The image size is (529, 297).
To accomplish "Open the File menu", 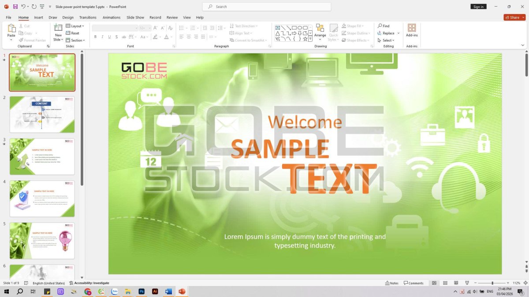I will click(8, 17).
